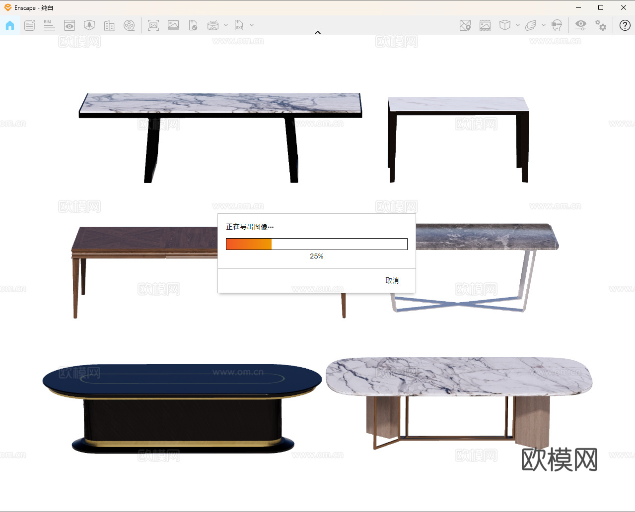Screen dimensions: 635x512
Task: Open the Video Editor film reel icon
Action: click(129, 25)
